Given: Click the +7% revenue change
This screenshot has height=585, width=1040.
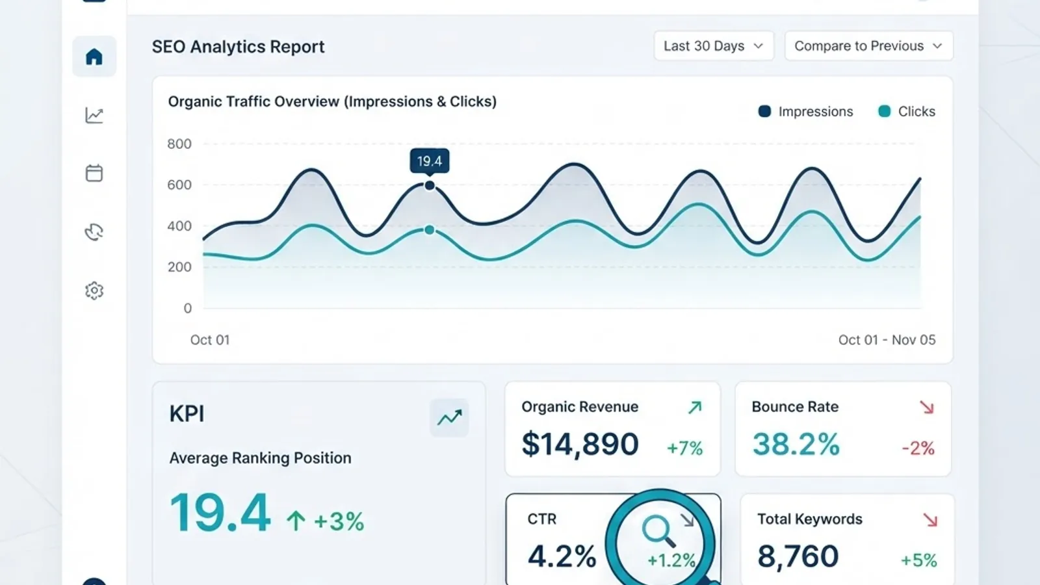Looking at the screenshot, I should pos(685,448).
